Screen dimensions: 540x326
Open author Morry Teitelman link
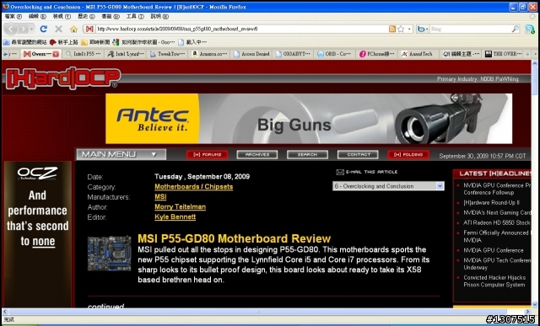(180, 206)
